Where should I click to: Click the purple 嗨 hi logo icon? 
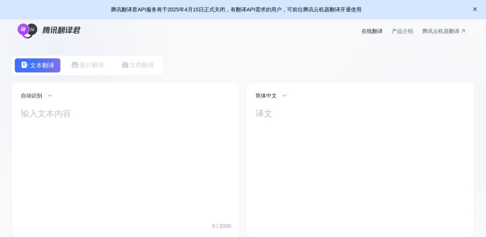pos(27,30)
